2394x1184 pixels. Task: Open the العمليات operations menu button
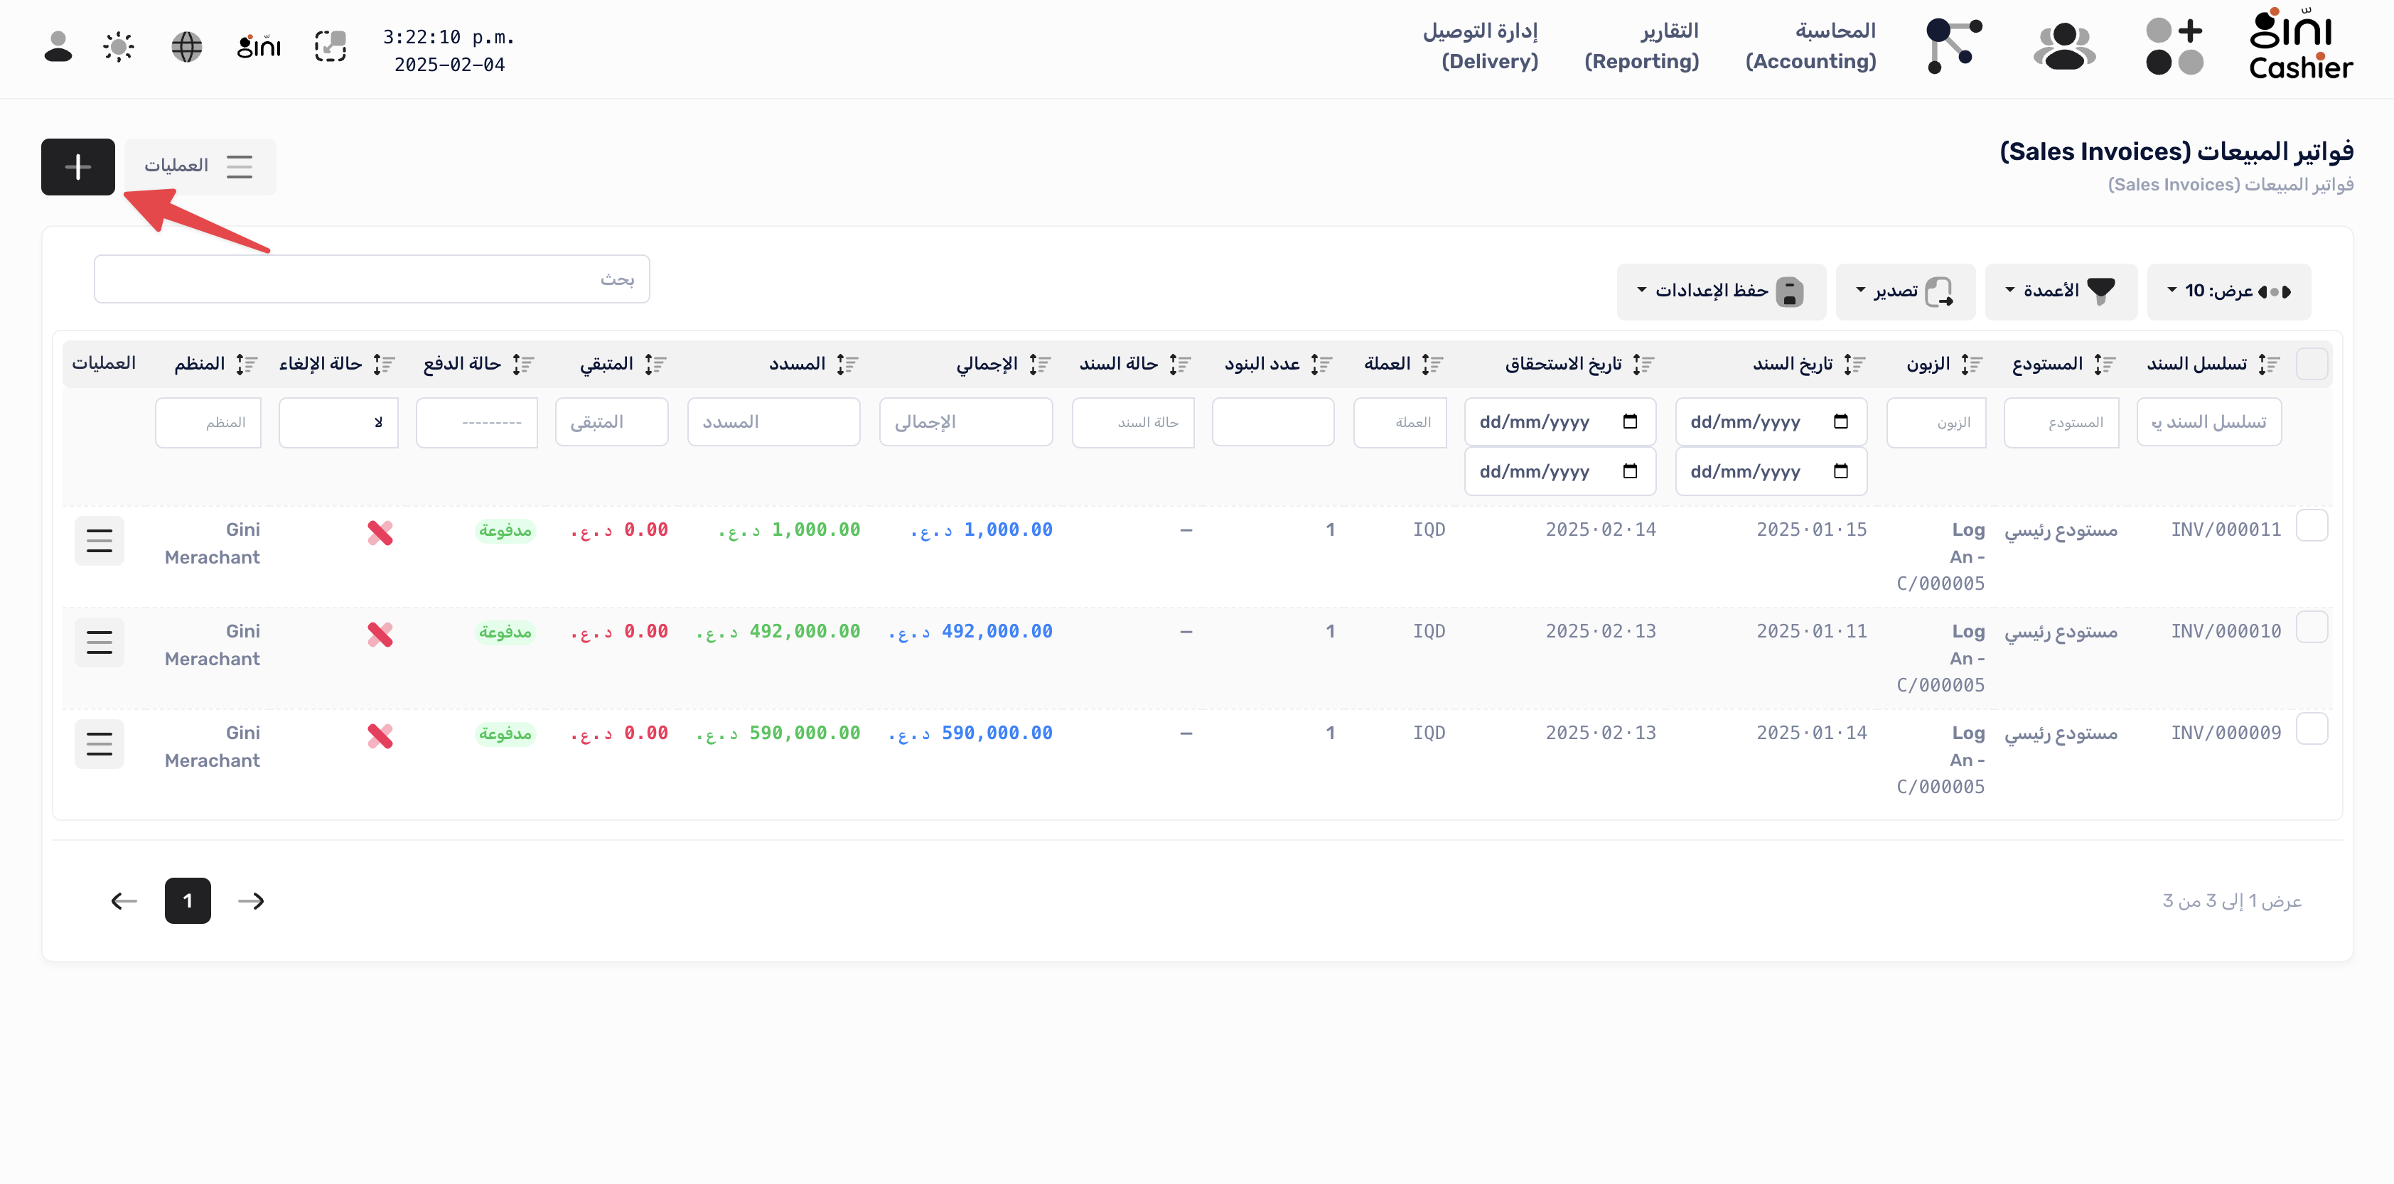(x=200, y=166)
